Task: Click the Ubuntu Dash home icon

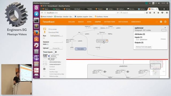Action: (x=36, y=8)
